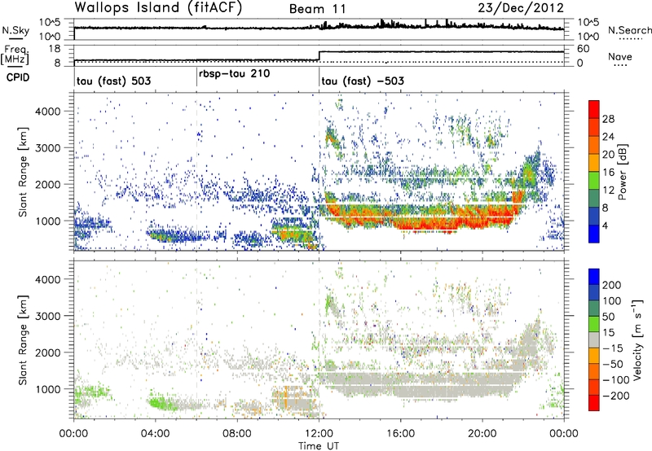This screenshot has height=451, width=652.
Task: Select the gray segment of Velocity color bar
Action: click(x=594, y=339)
